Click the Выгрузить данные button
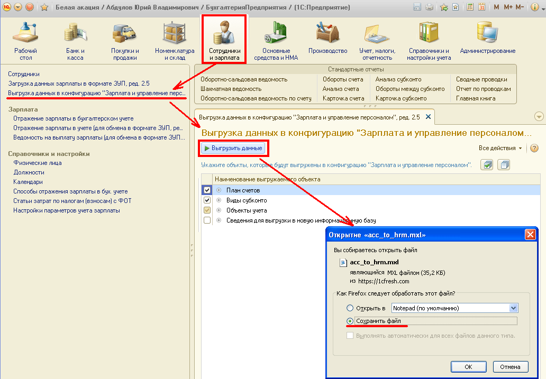 click(233, 148)
